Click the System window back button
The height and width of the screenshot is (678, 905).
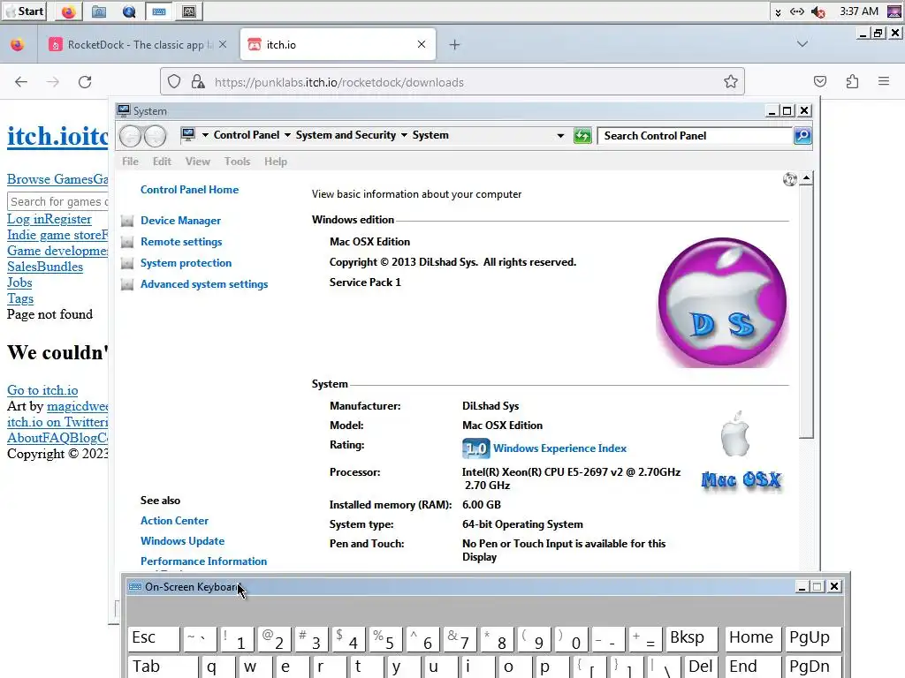click(x=130, y=136)
